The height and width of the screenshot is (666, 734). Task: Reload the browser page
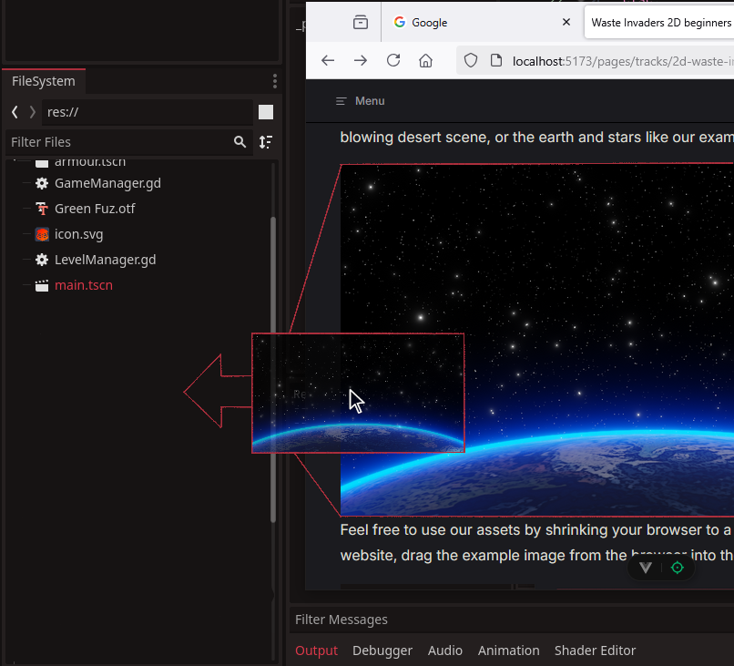point(393,60)
